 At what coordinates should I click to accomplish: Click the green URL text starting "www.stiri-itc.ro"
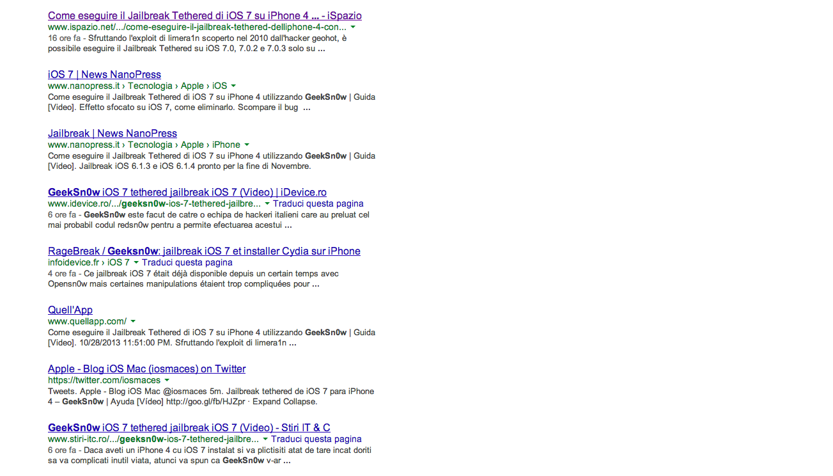point(153,439)
